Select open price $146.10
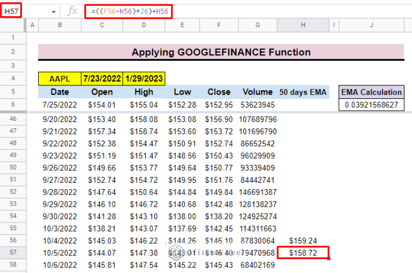The width and height of the screenshot is (412, 273). (102, 204)
